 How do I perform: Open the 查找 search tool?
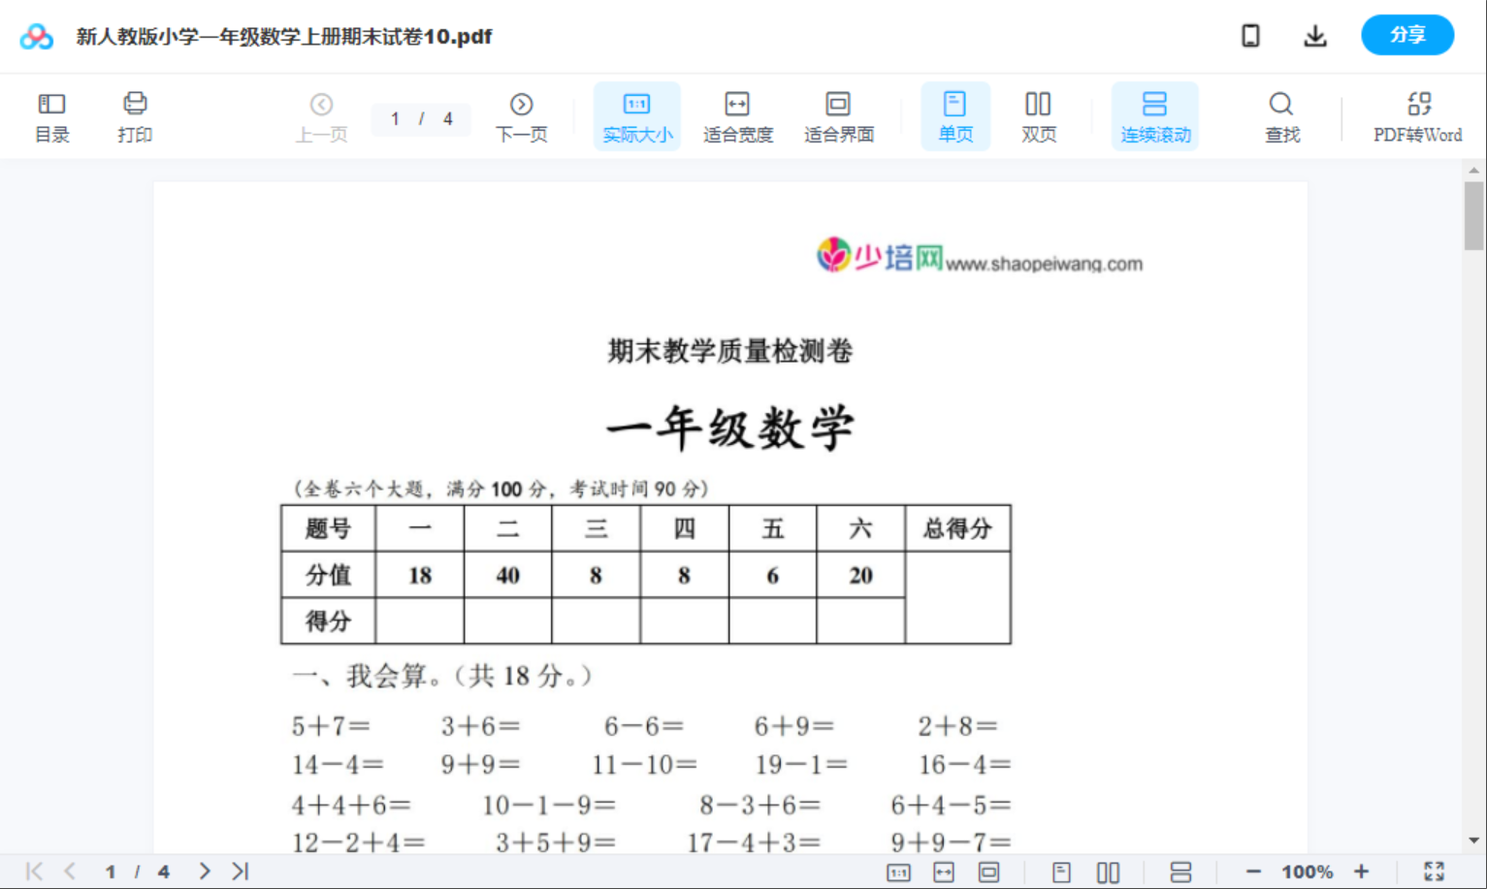[1281, 115]
